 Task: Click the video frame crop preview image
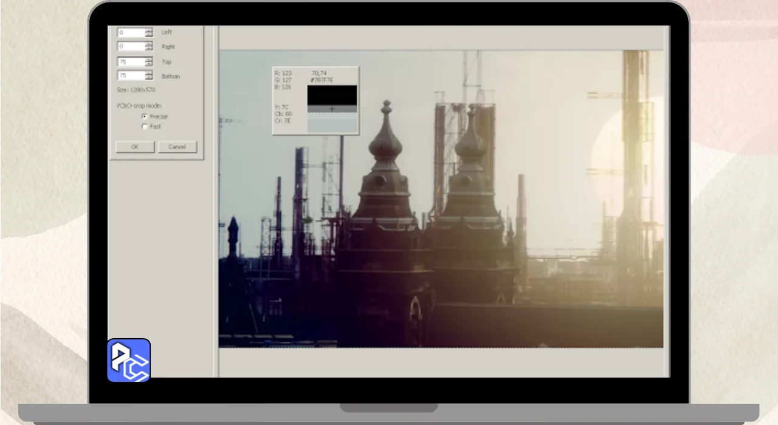pos(441,199)
